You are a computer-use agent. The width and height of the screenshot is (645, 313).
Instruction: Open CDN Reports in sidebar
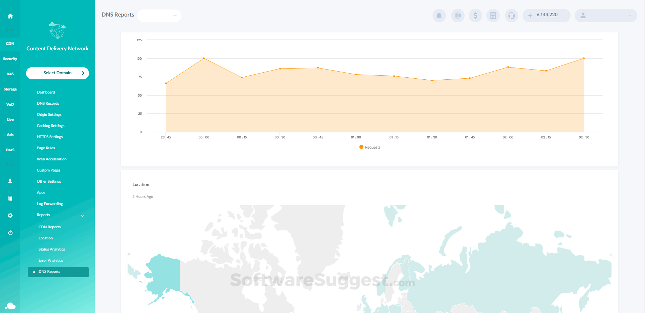[x=49, y=227]
